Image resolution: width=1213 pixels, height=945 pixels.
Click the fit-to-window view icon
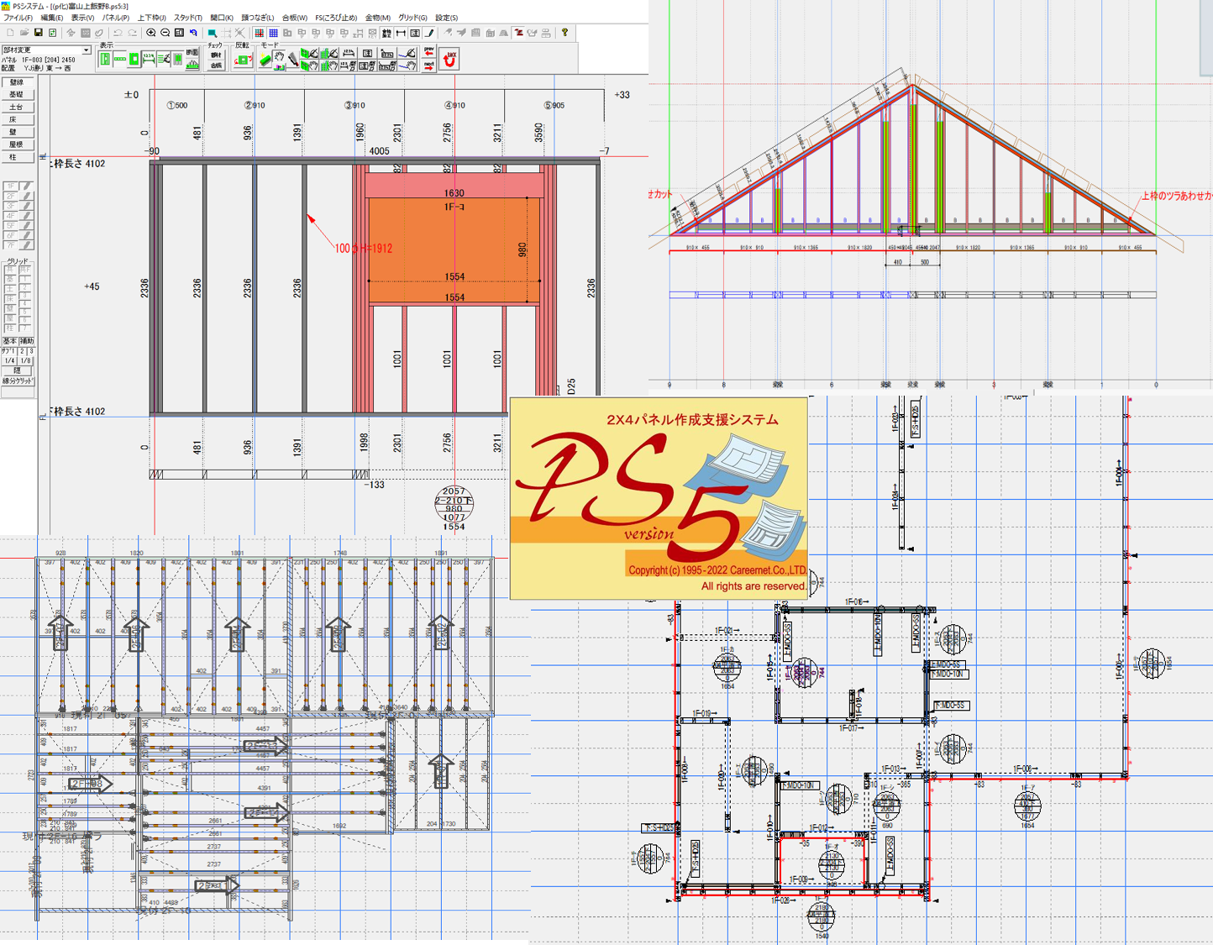179,33
